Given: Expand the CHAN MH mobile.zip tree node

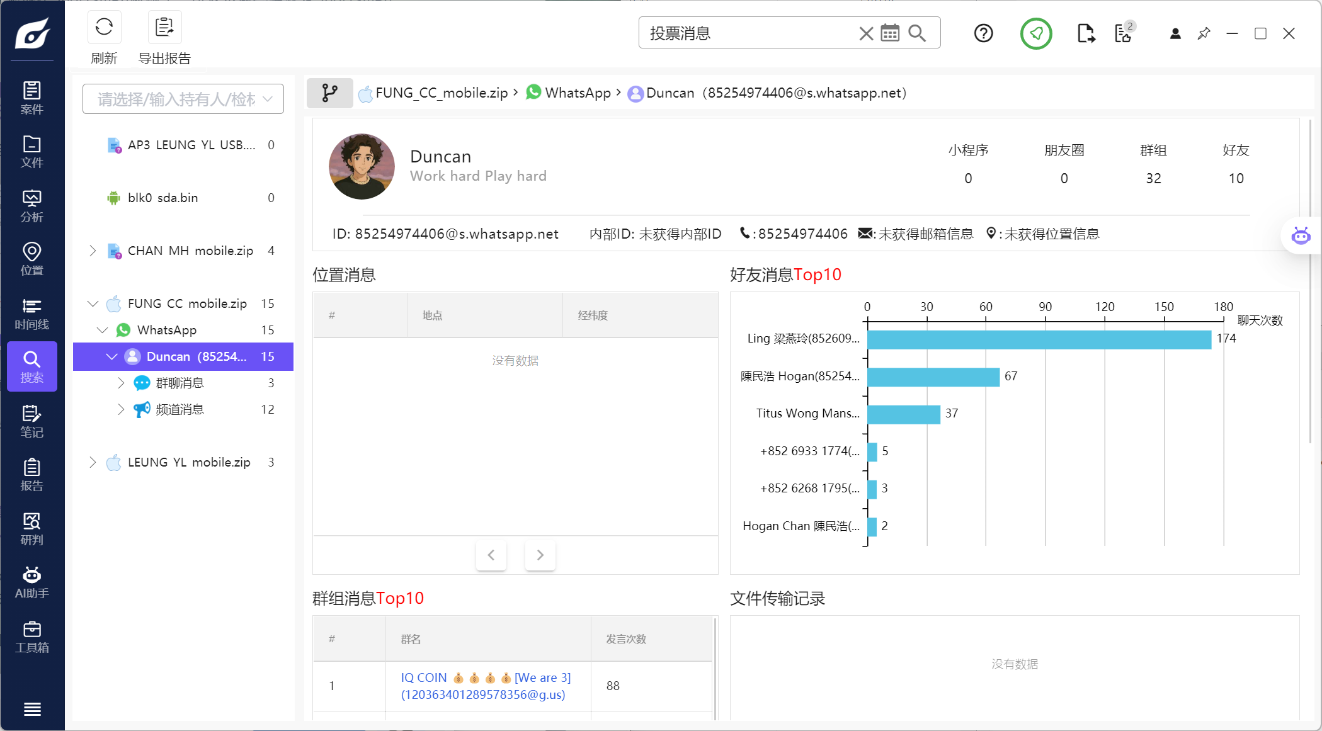Looking at the screenshot, I should pyautogui.click(x=93, y=251).
